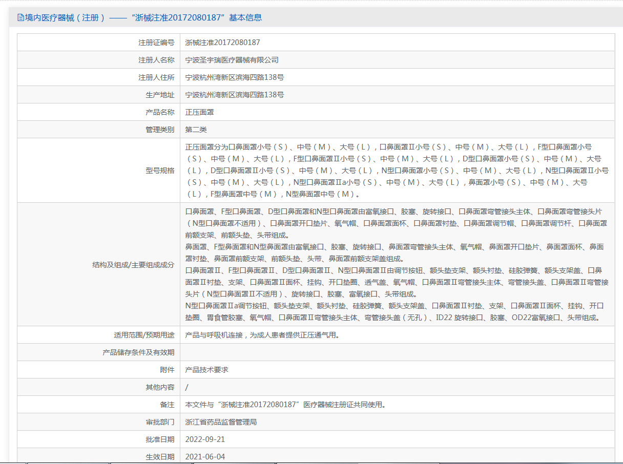Click the '审批部门' label cell

[x=99, y=422]
